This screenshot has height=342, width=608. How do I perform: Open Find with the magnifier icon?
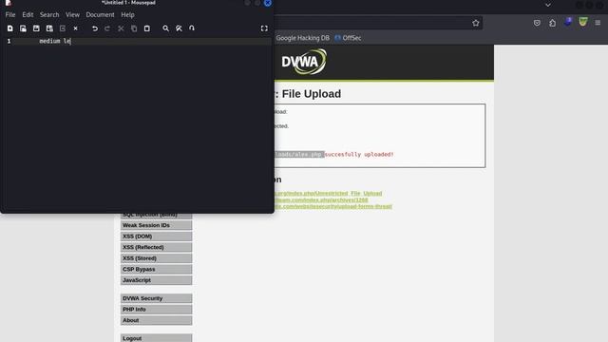(165, 28)
